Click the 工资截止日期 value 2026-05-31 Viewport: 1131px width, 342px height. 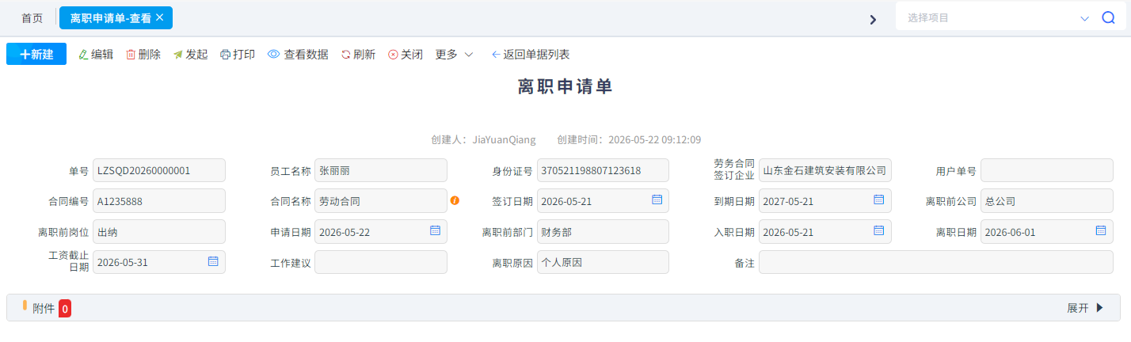123,263
